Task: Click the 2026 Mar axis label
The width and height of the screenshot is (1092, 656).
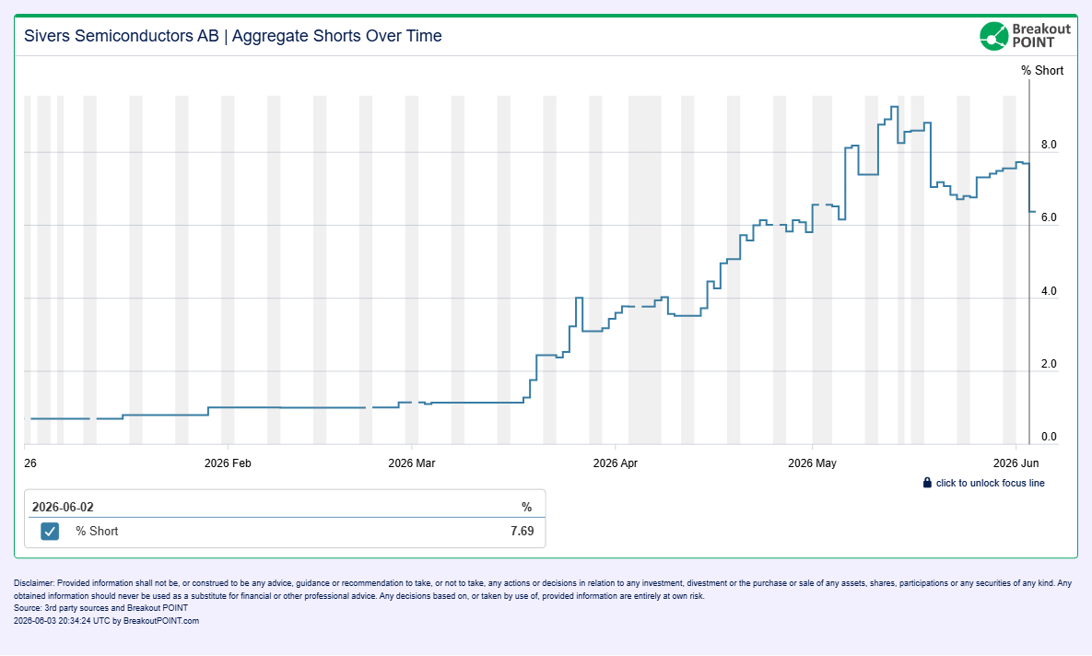Action: click(412, 463)
